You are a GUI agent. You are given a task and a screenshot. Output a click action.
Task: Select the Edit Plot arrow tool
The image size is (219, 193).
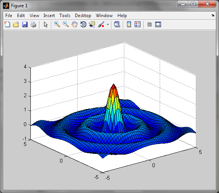pos(46,25)
